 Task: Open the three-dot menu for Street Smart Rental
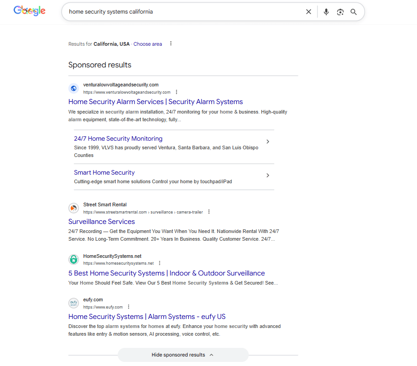pyautogui.click(x=209, y=211)
